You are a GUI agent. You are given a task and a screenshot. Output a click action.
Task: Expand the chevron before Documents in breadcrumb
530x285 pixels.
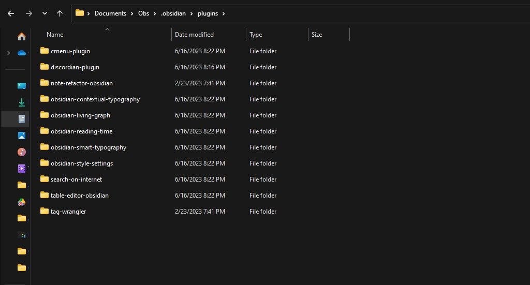point(89,13)
